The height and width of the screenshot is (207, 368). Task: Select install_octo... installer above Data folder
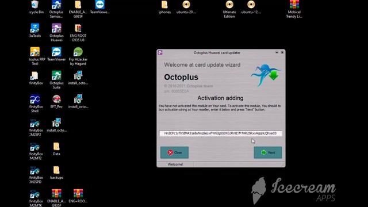[56, 125]
